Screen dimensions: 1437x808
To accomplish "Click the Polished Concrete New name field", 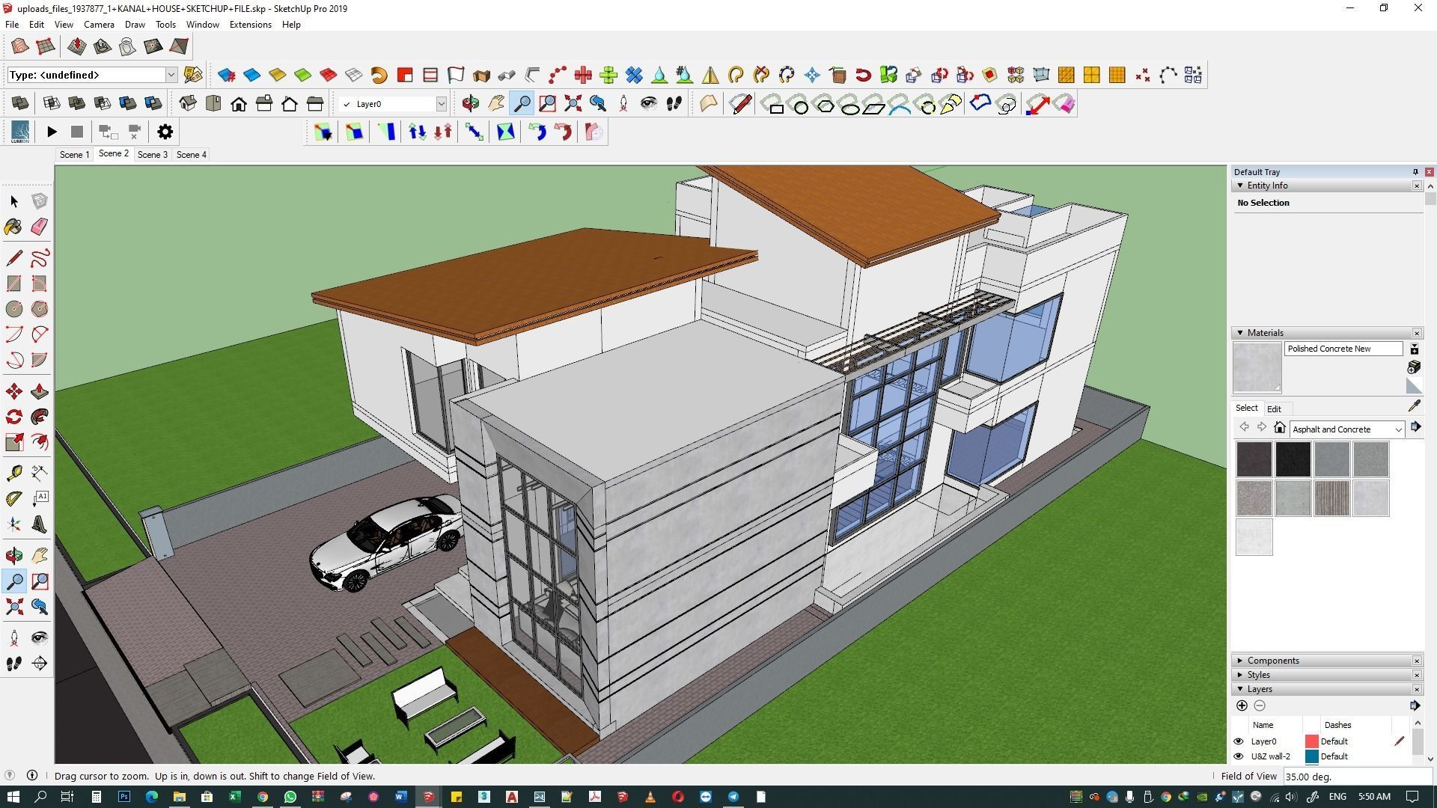I will tap(1343, 349).
